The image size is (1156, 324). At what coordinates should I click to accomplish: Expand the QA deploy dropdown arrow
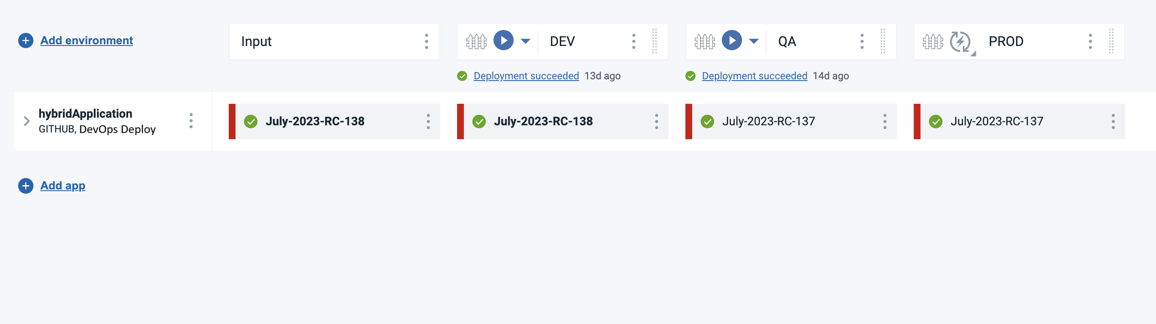pyautogui.click(x=753, y=42)
